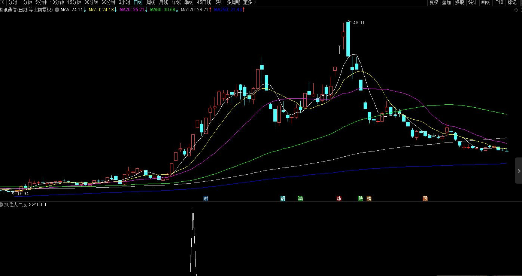The width and height of the screenshot is (522, 276).
Task: Click the diamond icon at top right
Action: pos(516,10)
